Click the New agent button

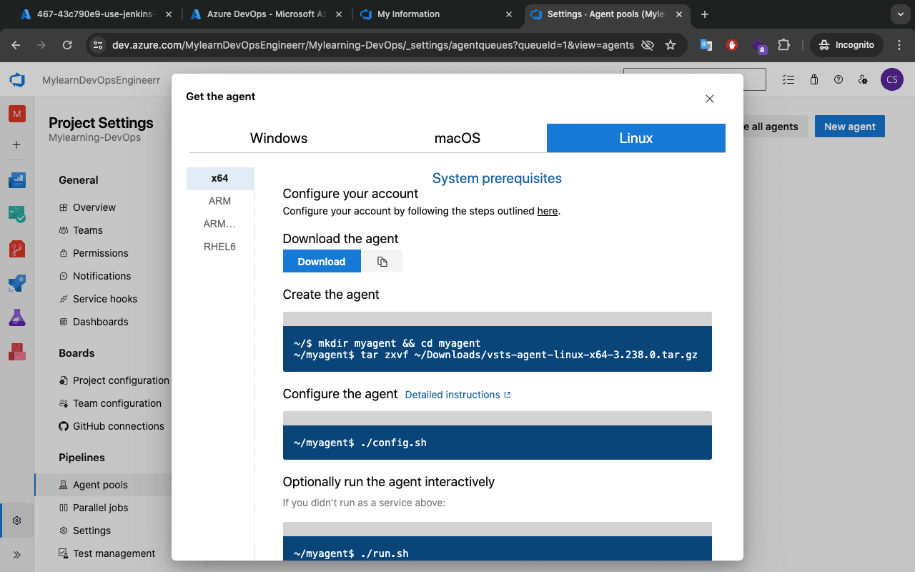point(850,127)
